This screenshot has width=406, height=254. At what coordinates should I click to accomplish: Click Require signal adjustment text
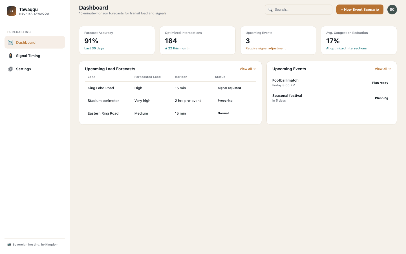(x=266, y=48)
